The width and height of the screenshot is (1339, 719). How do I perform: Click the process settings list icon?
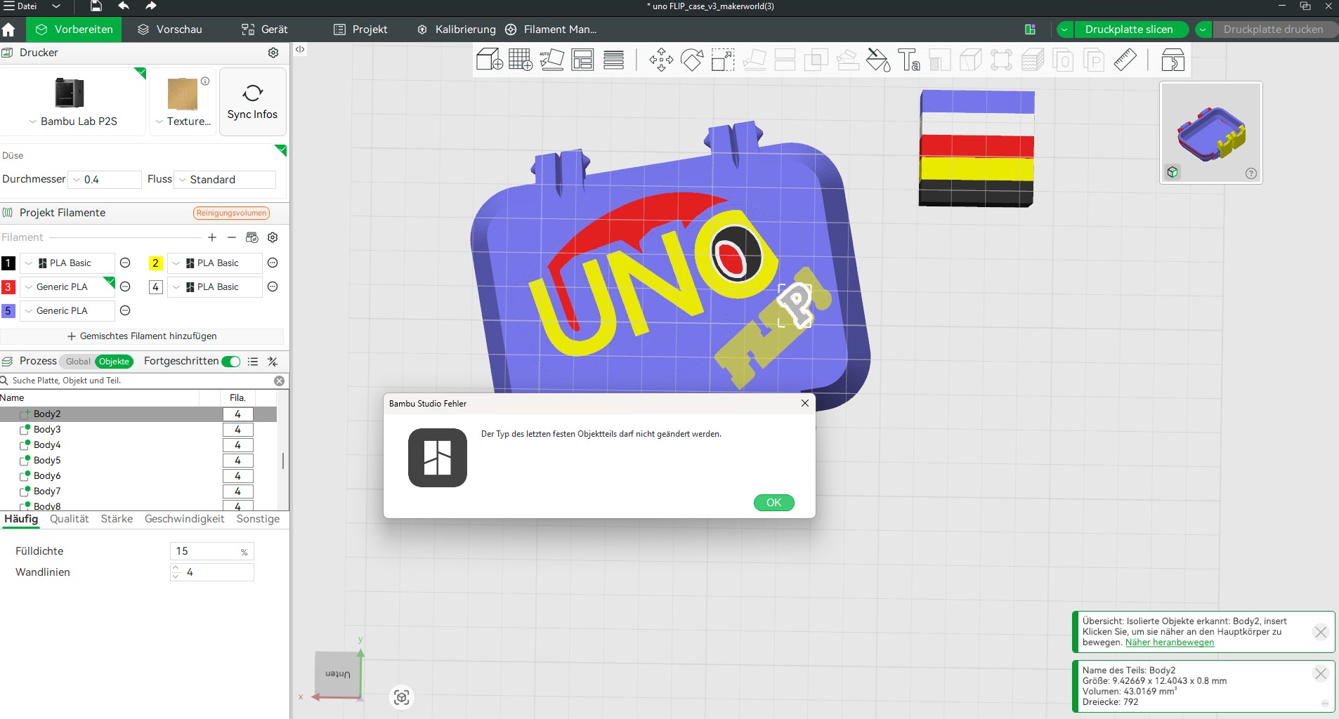point(253,362)
